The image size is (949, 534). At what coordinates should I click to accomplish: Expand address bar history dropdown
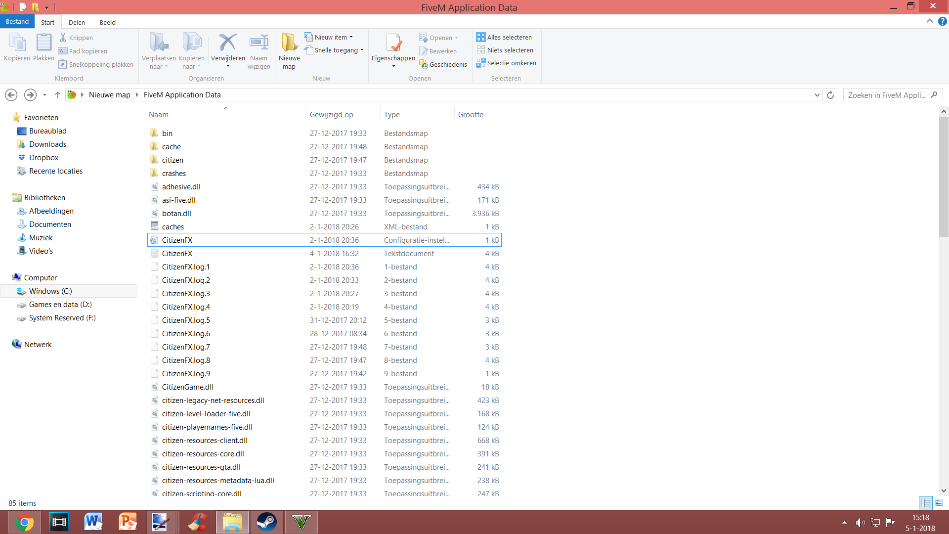click(x=817, y=95)
